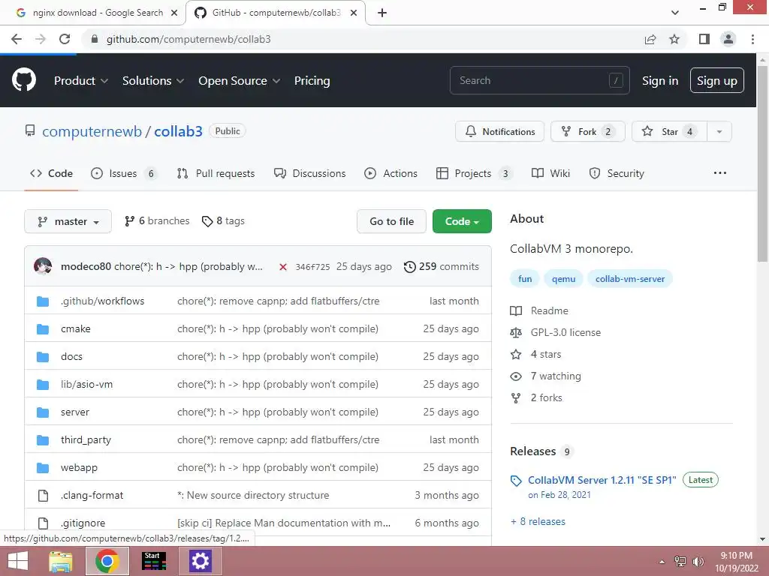The width and height of the screenshot is (769, 576).
Task: Click the GitHub search field
Action: [539, 80]
